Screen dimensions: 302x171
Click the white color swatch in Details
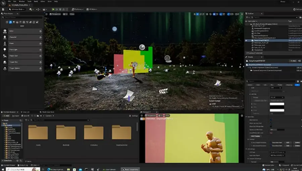pos(277,104)
